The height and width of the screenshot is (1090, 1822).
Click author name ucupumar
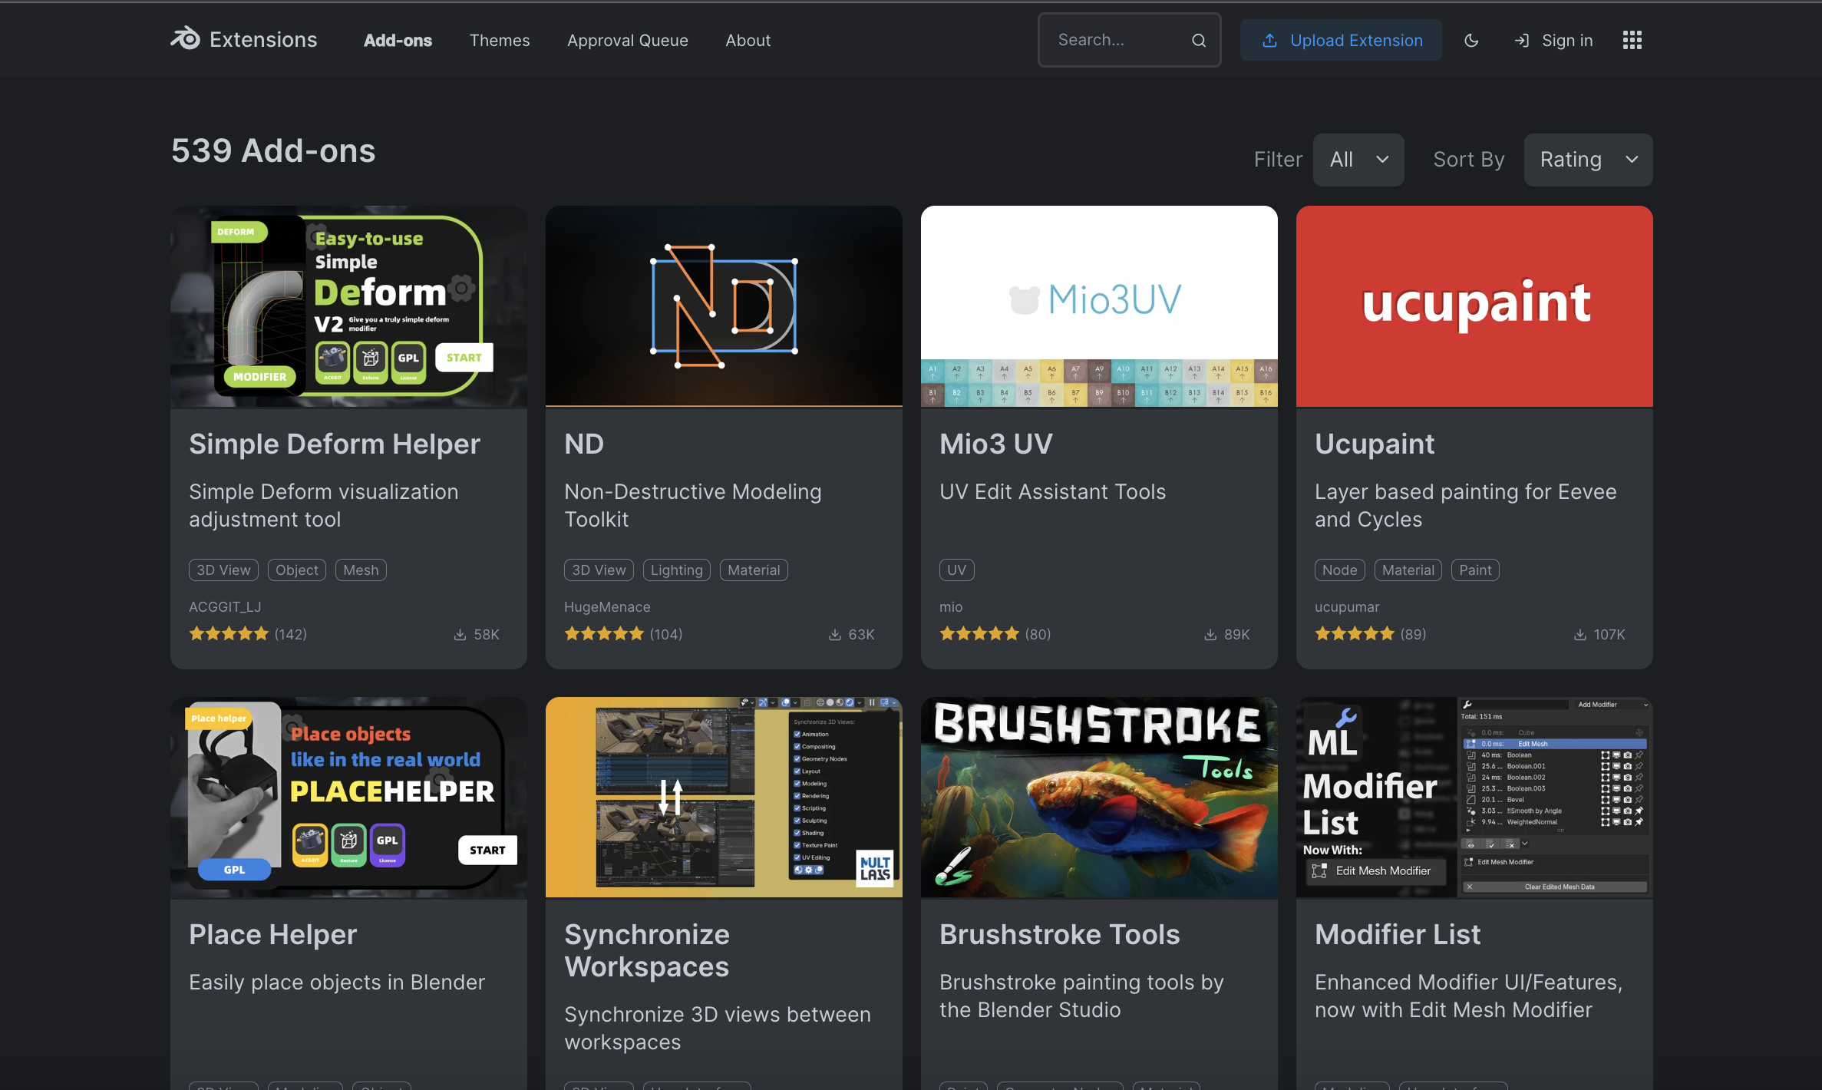1347,607
